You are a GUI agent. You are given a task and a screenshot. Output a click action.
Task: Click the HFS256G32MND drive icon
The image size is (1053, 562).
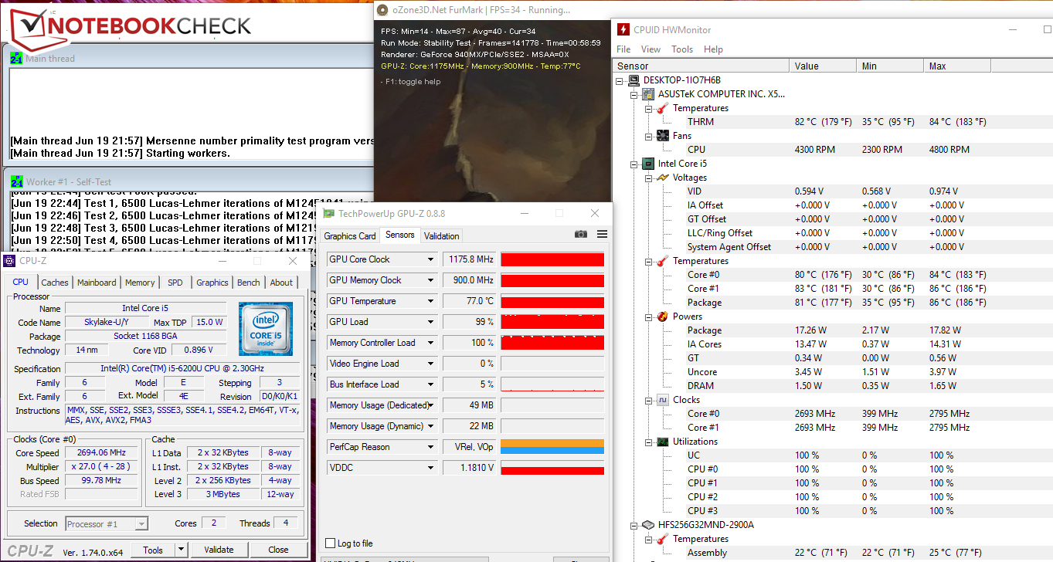click(x=648, y=525)
